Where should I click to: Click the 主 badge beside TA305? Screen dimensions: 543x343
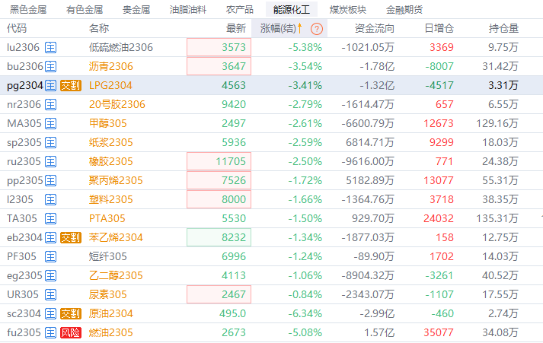point(51,218)
